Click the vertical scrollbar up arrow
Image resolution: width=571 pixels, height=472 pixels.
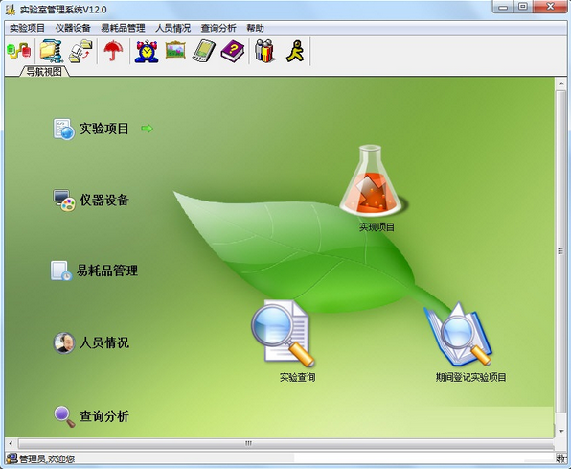(560, 83)
